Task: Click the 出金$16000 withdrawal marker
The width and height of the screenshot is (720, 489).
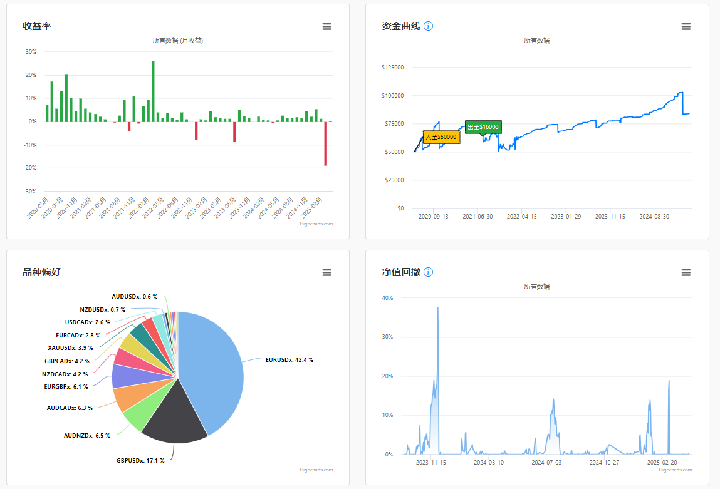Action: (x=483, y=127)
